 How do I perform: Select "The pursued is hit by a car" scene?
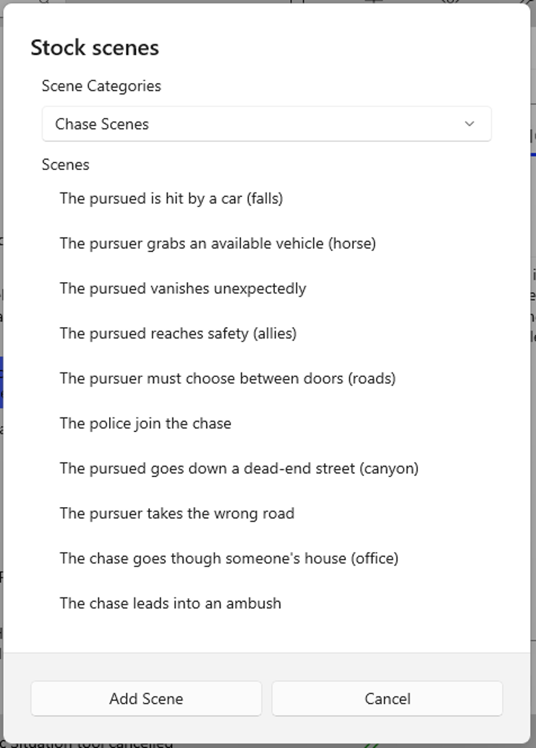point(171,198)
